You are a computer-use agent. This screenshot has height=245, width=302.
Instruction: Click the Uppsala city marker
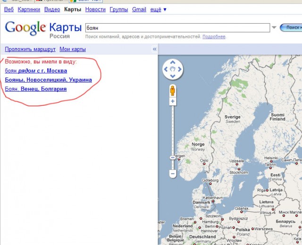click(237, 164)
